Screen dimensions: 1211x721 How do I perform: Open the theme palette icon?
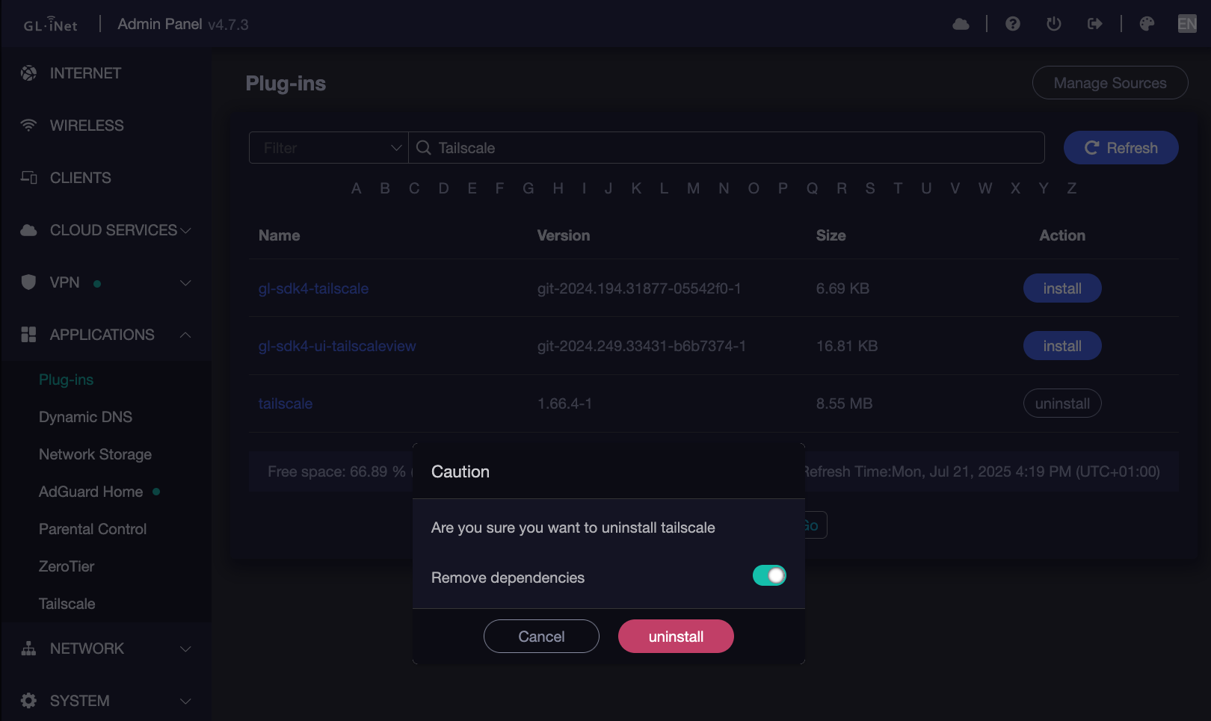click(1147, 24)
